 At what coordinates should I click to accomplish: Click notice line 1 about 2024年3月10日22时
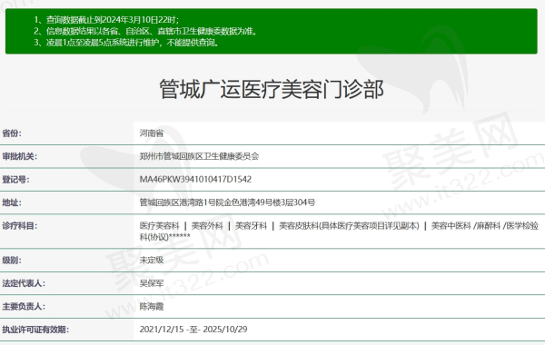[106, 20]
